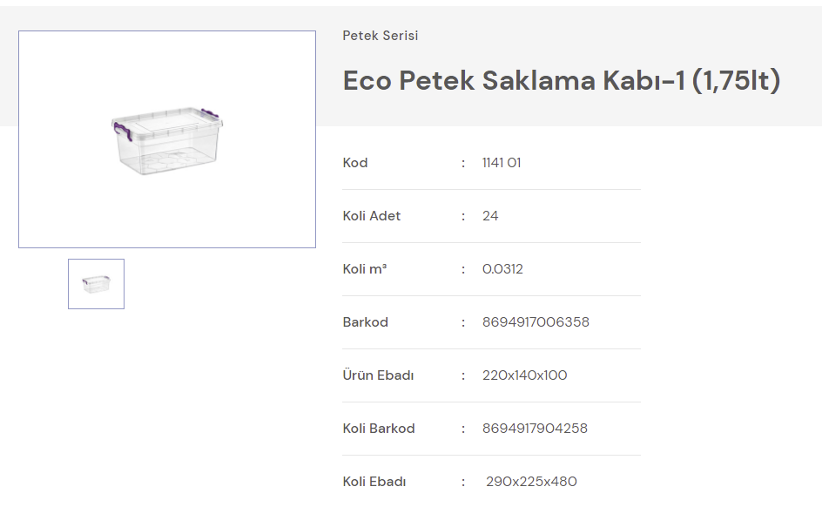Image resolution: width=822 pixels, height=507 pixels.
Task: Open the Petek Serisi category link
Action: pyautogui.click(x=381, y=36)
